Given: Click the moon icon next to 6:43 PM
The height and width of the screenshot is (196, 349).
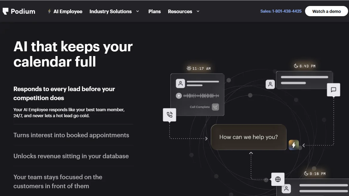Looking at the screenshot, I should (296, 66).
